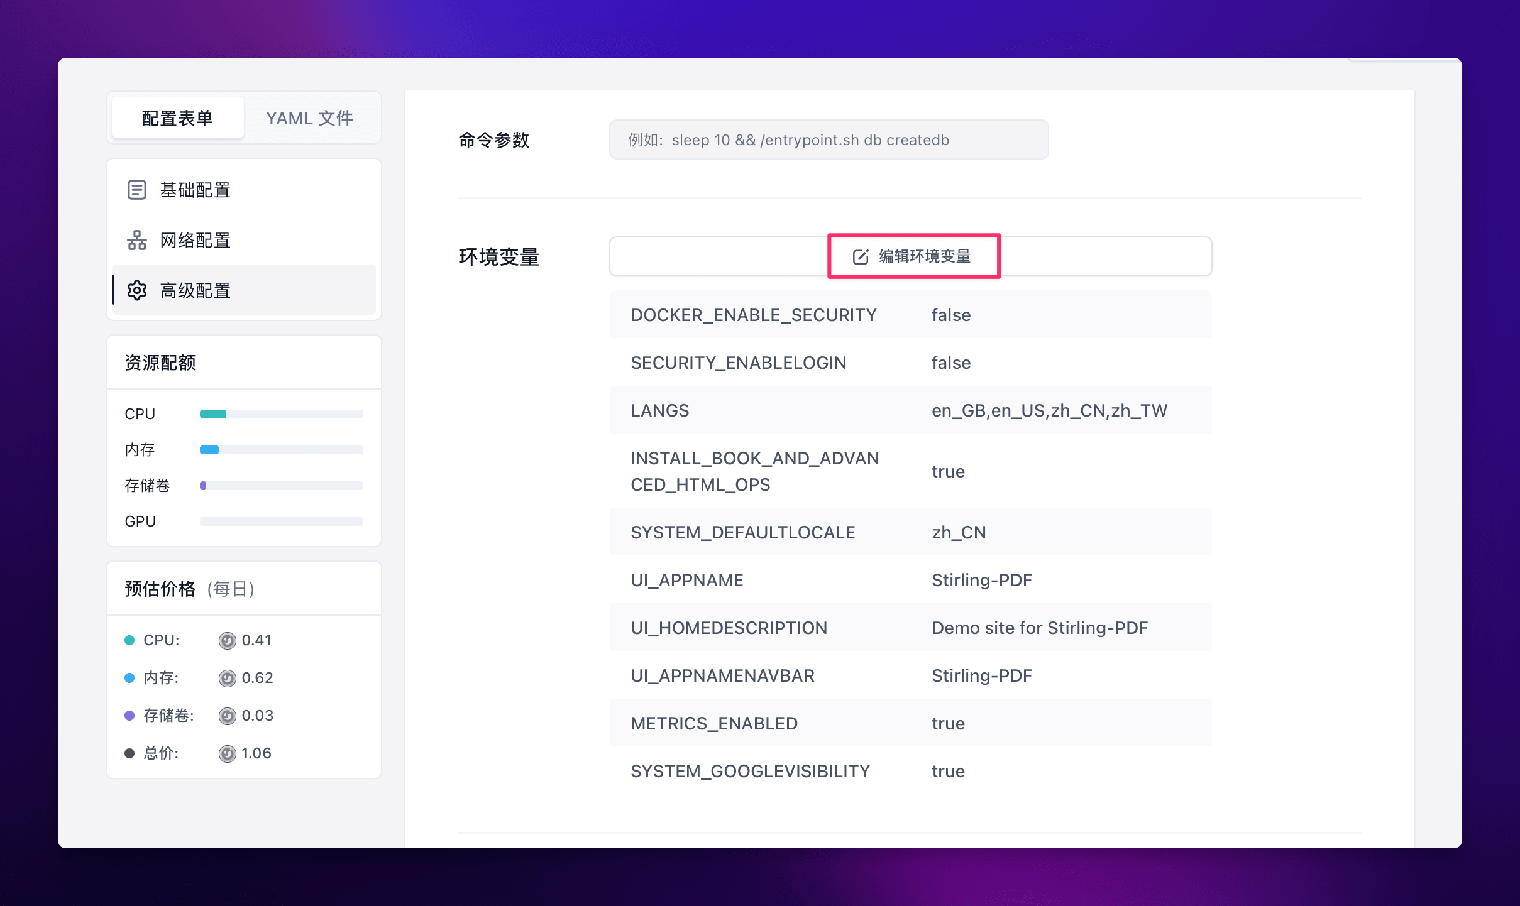Viewport: 1520px width, 906px height.
Task: Click the network icon beside 网络配置
Action: pos(137,240)
